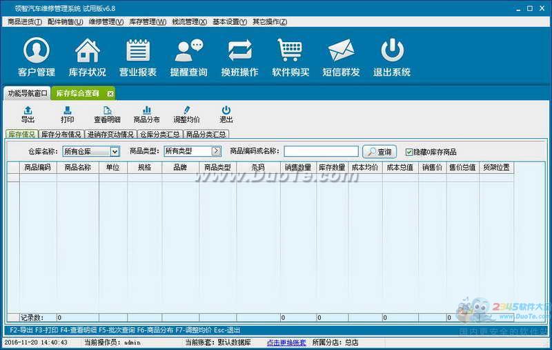Image resolution: width=552 pixels, height=350 pixels.
Task: Open 其它操作(Z) menu
Action: coord(270,22)
